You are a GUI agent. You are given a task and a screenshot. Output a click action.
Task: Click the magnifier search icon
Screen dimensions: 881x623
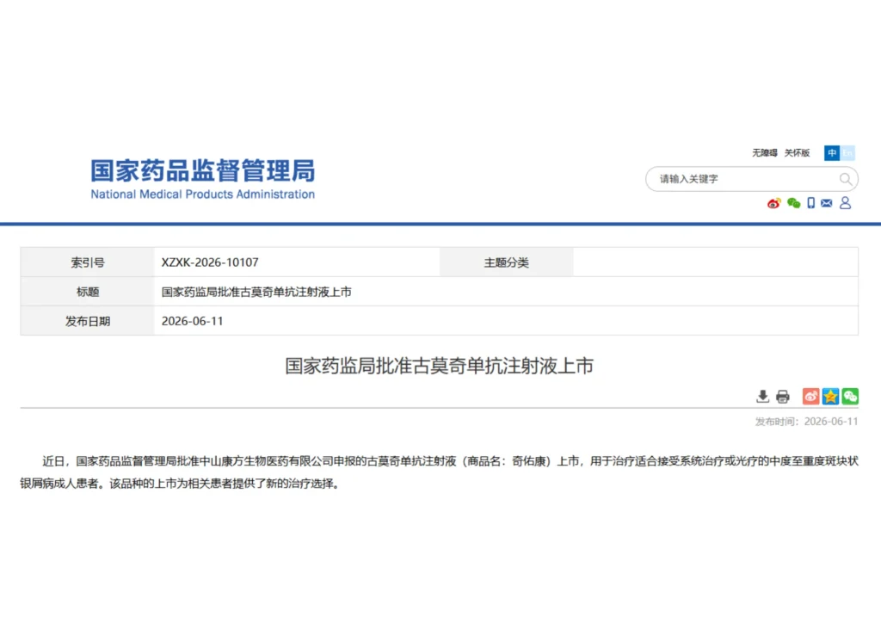click(845, 179)
